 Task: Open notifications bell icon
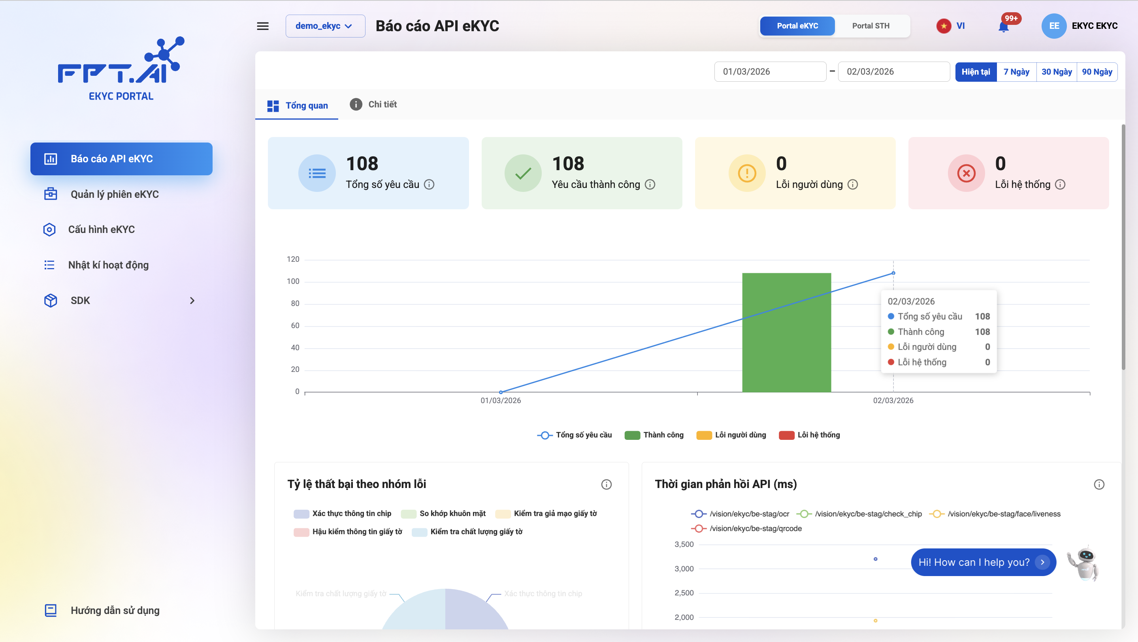point(1003,27)
